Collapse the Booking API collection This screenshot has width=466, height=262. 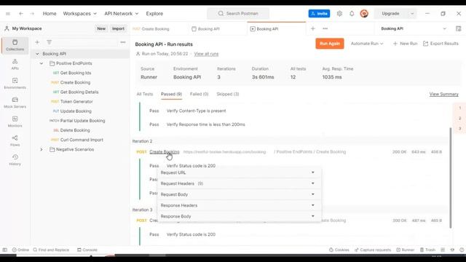pos(37,54)
